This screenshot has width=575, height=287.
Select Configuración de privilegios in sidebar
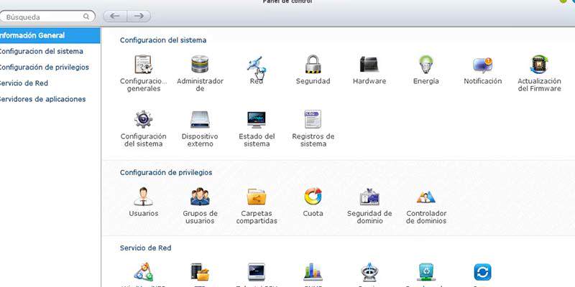(50, 67)
